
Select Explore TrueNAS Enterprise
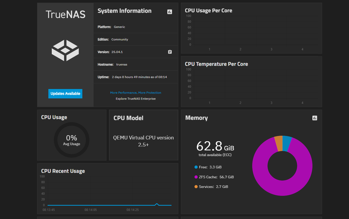[135, 98]
